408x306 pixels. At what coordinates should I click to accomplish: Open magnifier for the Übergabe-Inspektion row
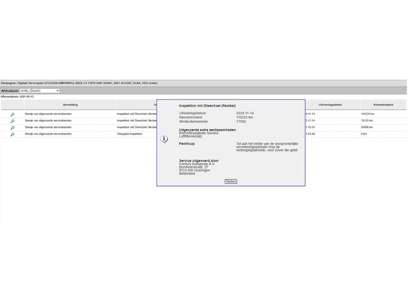(12, 135)
